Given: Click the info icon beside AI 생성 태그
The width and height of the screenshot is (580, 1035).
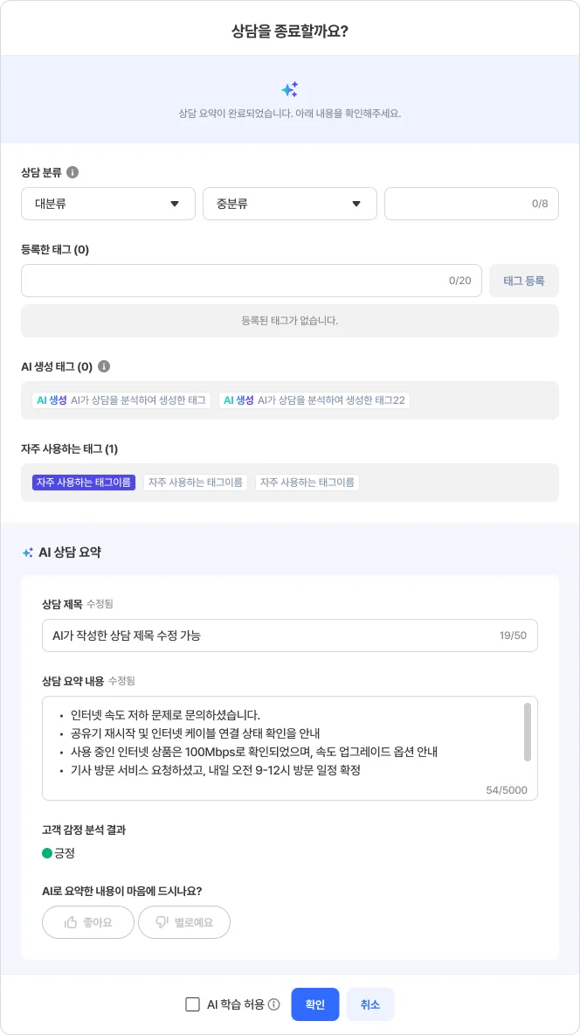Looking at the screenshot, I should 104,365.
